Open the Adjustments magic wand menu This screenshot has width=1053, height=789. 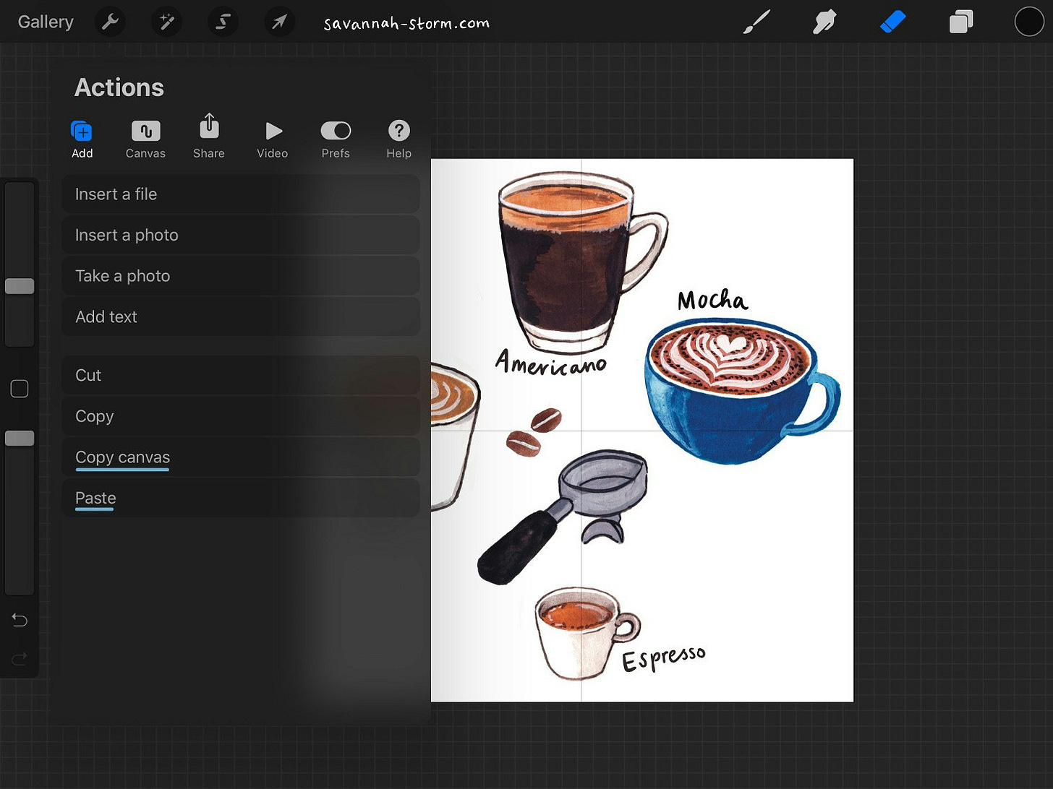click(x=166, y=22)
